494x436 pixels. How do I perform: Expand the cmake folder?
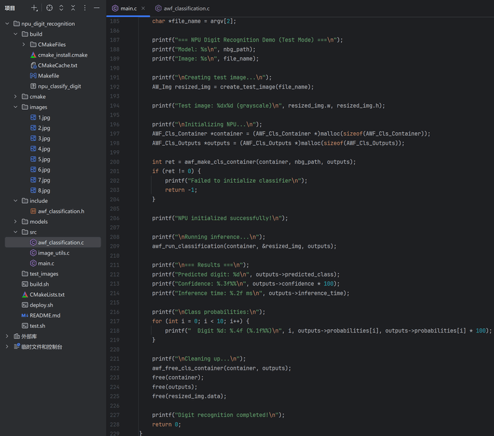click(x=16, y=96)
